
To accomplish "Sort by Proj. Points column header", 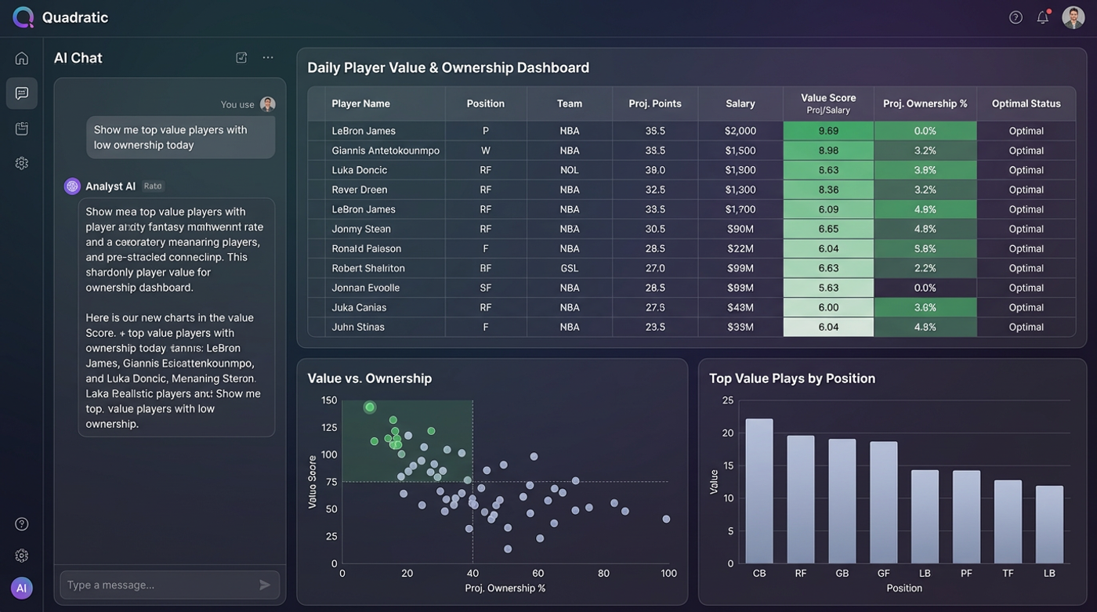I will pyautogui.click(x=655, y=103).
